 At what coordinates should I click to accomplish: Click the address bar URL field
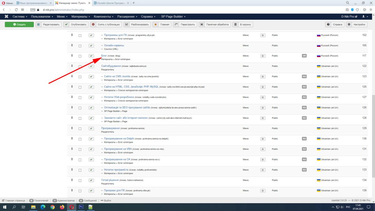[x=187, y=10]
